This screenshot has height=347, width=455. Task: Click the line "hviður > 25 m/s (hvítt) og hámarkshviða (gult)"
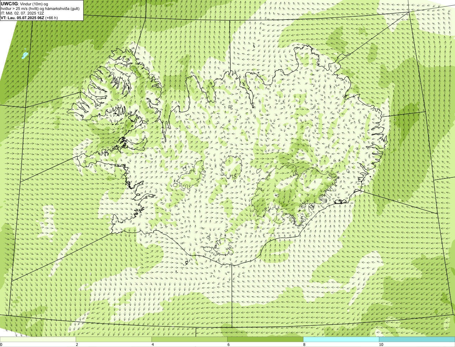click(x=40, y=9)
